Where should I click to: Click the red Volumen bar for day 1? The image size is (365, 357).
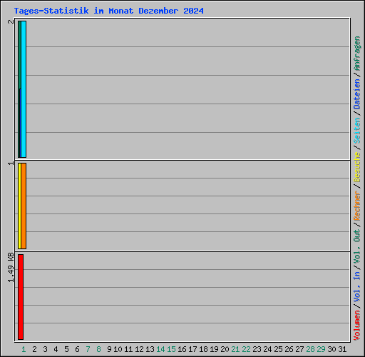coord(21,297)
